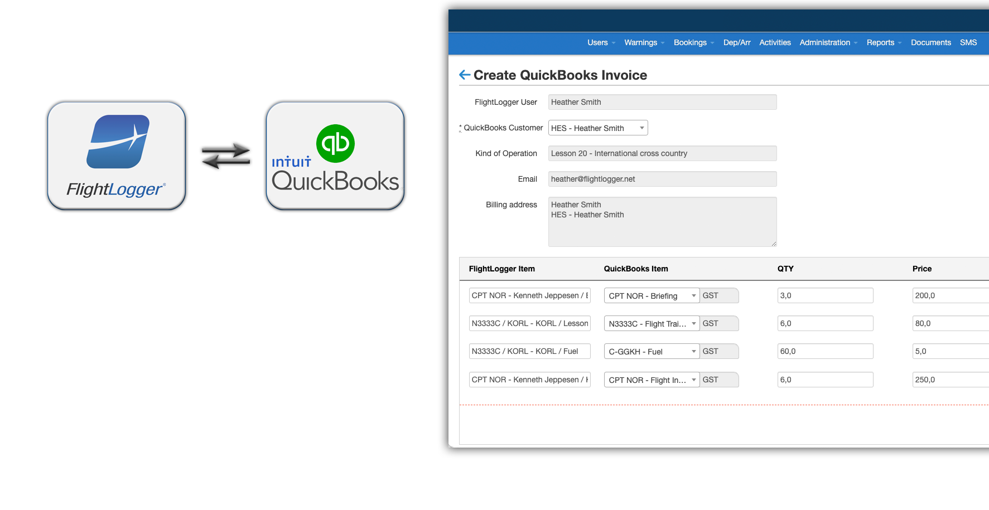Viewport: 989px width, 510px height.
Task: Open the Activities page
Action: [775, 42]
